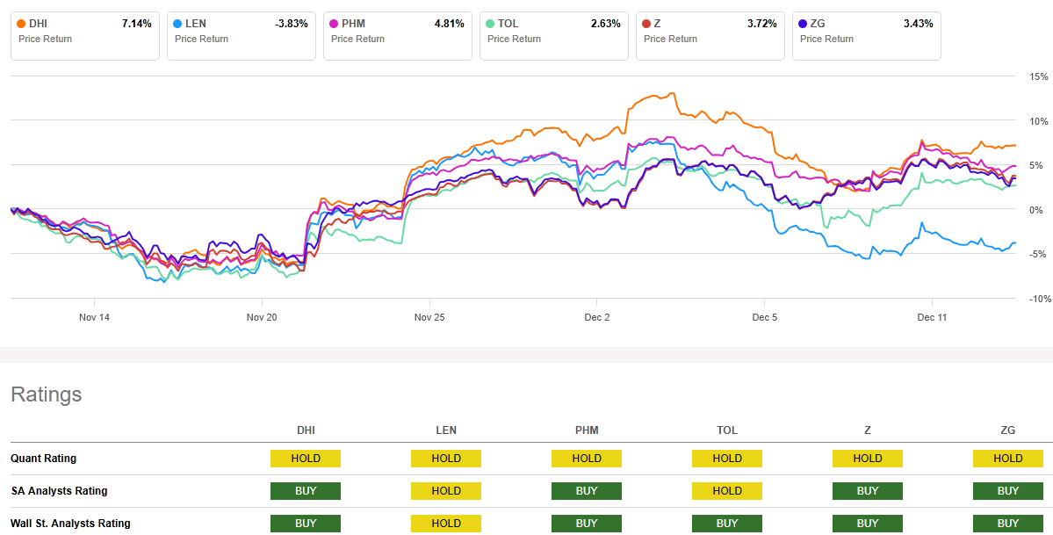1053x535 pixels.
Task: Click the red Z legend dot
Action: click(647, 24)
